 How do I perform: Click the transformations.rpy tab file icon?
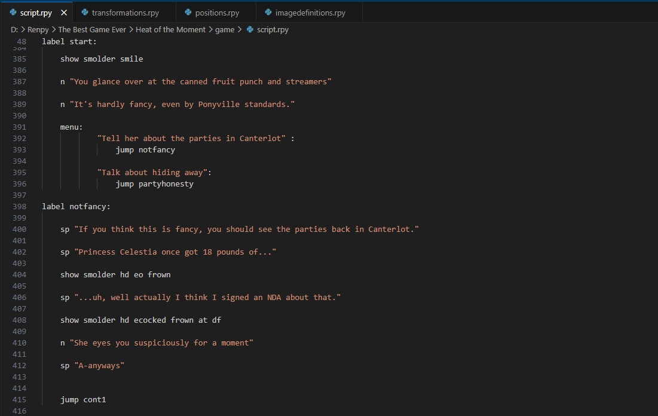click(85, 12)
